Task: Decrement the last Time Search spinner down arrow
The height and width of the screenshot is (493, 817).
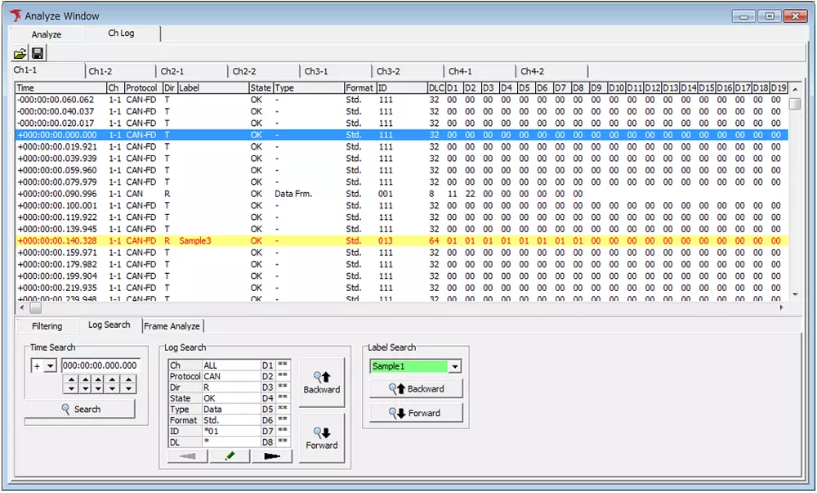Action: [128, 389]
